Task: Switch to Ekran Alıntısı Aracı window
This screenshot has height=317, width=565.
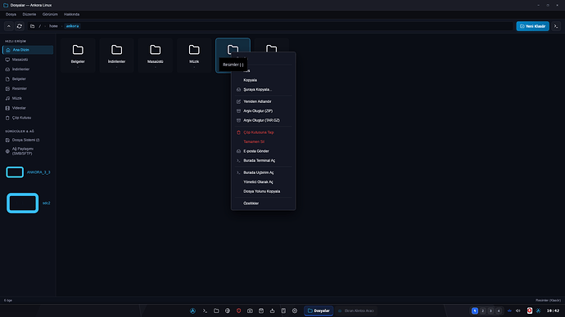Action: [356, 311]
